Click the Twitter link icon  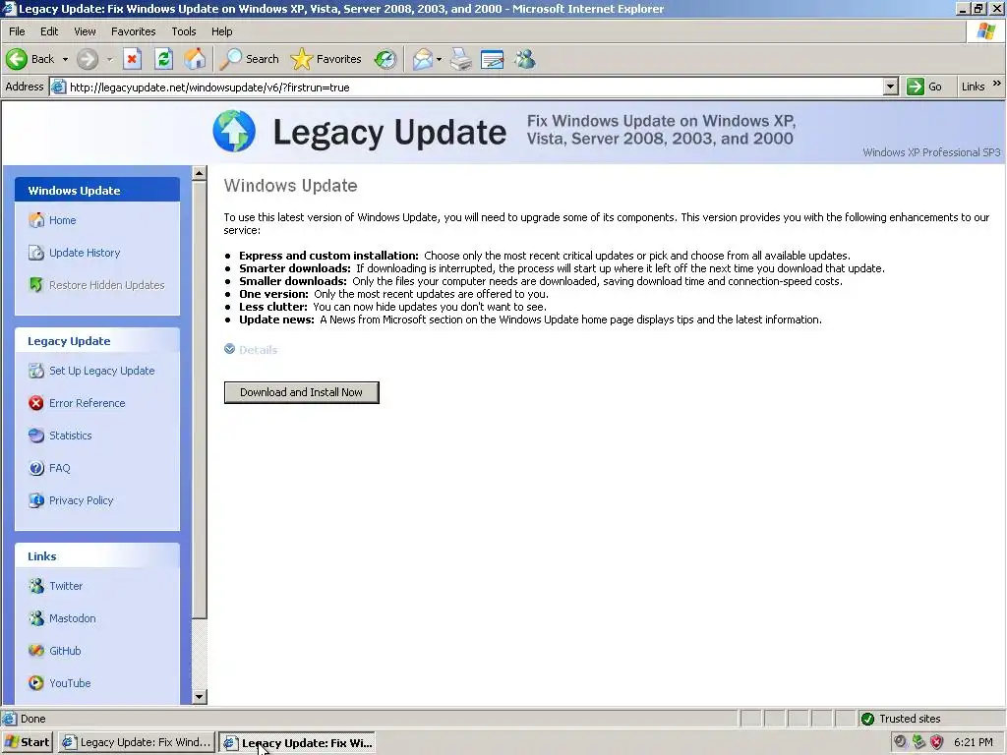coord(36,586)
